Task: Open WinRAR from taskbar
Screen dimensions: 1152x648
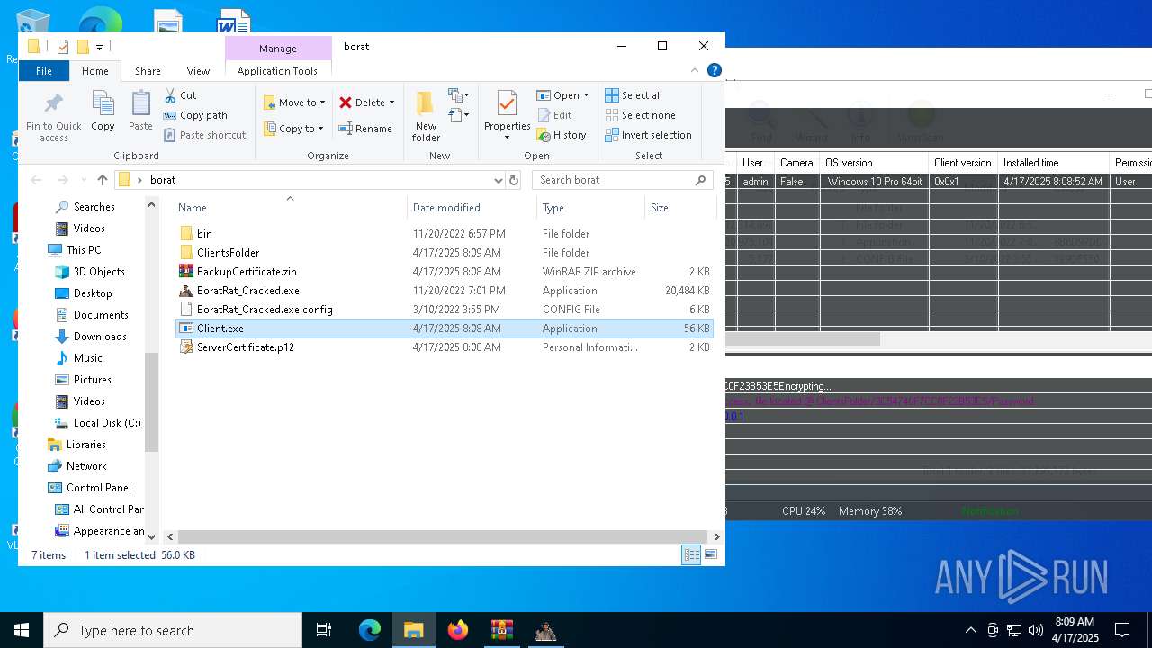Action: tap(501, 630)
